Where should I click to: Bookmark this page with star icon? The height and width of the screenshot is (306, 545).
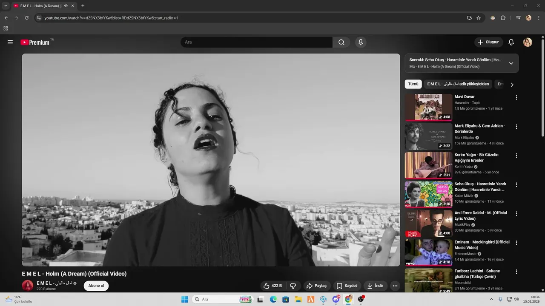479,18
